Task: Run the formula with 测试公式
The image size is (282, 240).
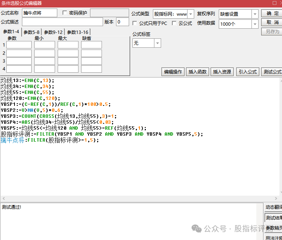Action: [272, 72]
